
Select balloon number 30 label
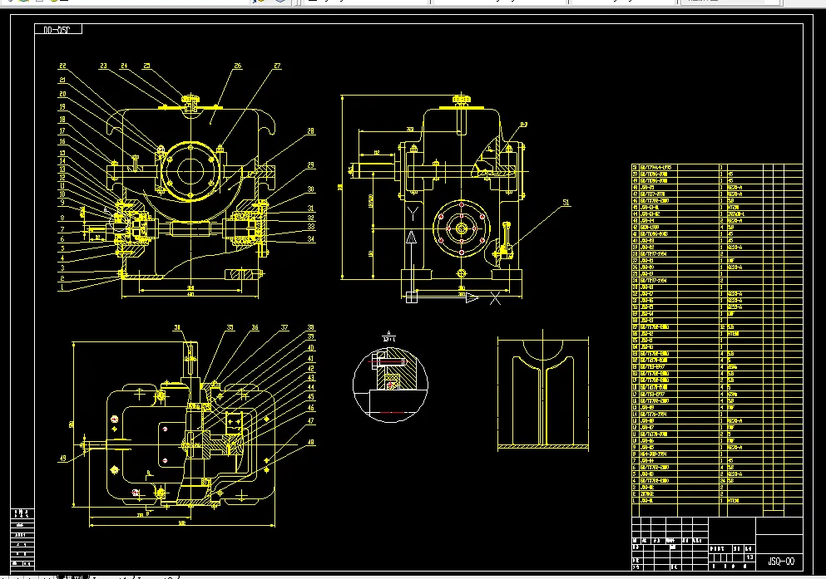[311, 189]
